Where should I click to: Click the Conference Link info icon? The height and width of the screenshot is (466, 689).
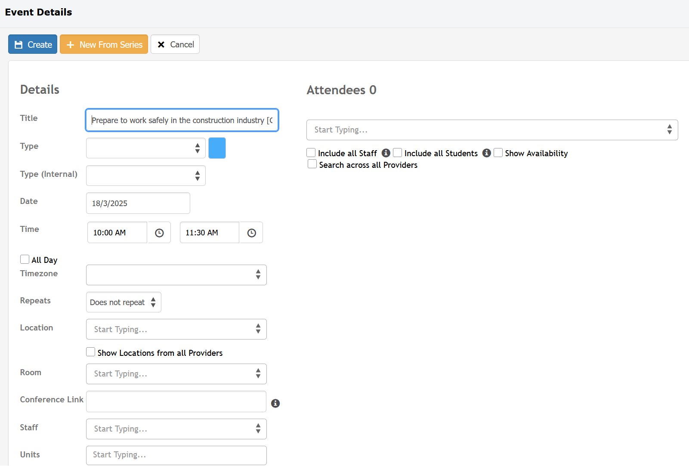[x=275, y=403]
